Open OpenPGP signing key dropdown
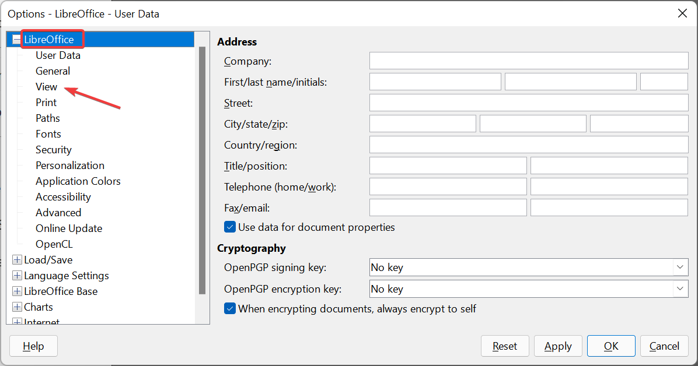Image resolution: width=698 pixels, height=366 pixels. tap(680, 268)
